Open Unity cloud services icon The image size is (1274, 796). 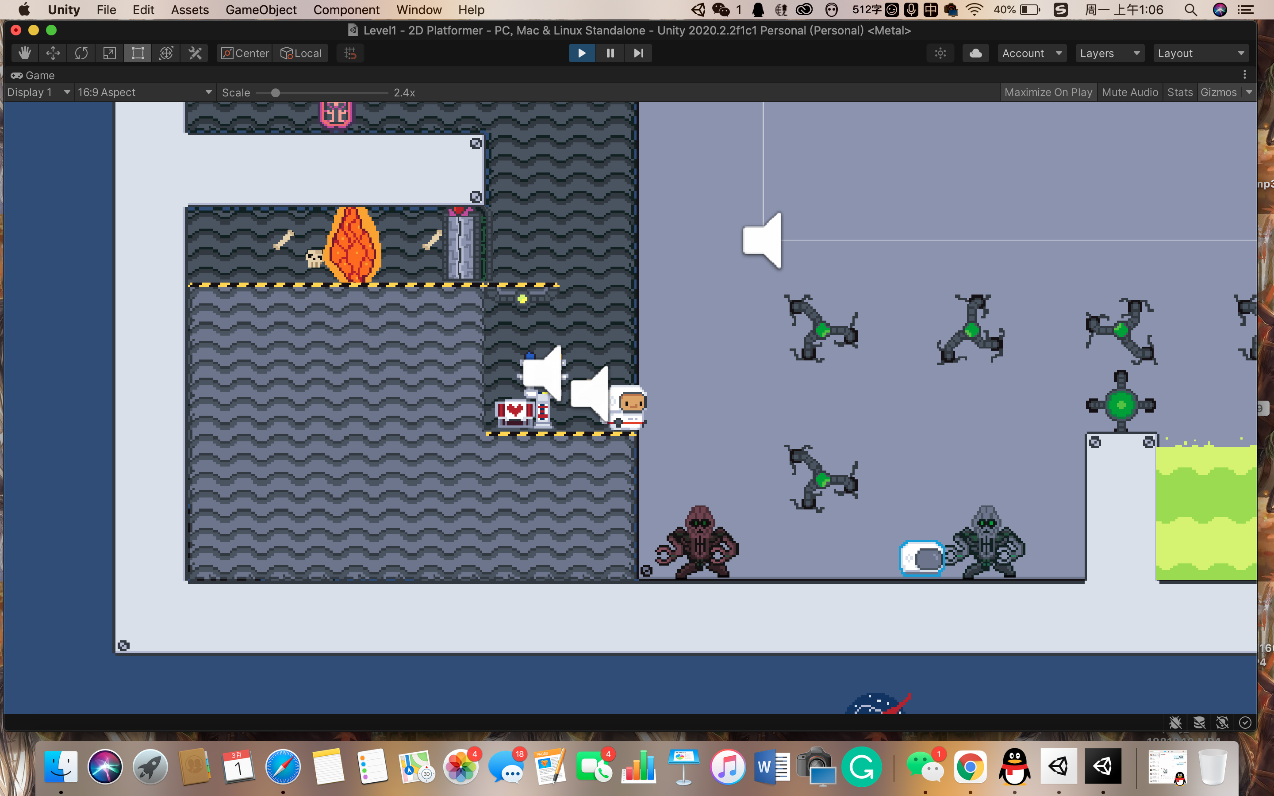[975, 53]
